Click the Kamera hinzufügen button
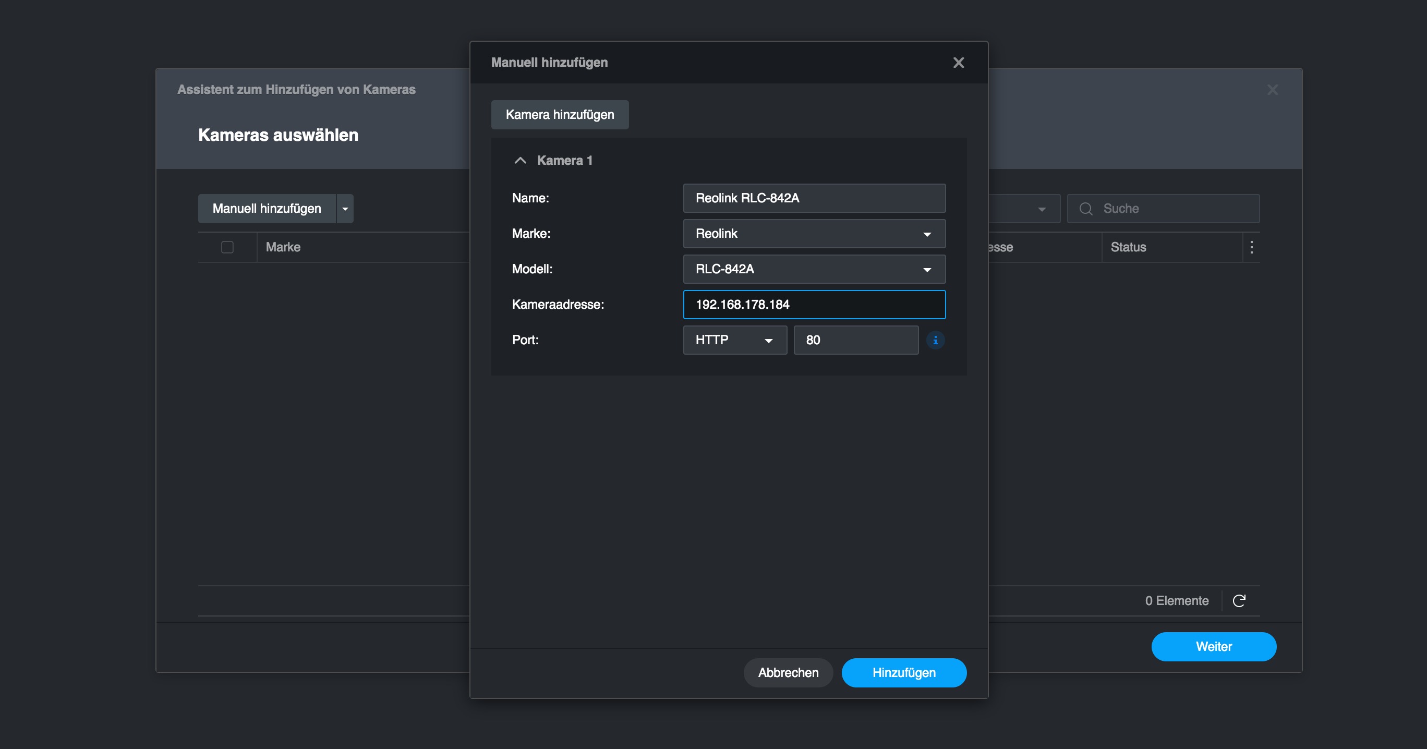 [560, 115]
